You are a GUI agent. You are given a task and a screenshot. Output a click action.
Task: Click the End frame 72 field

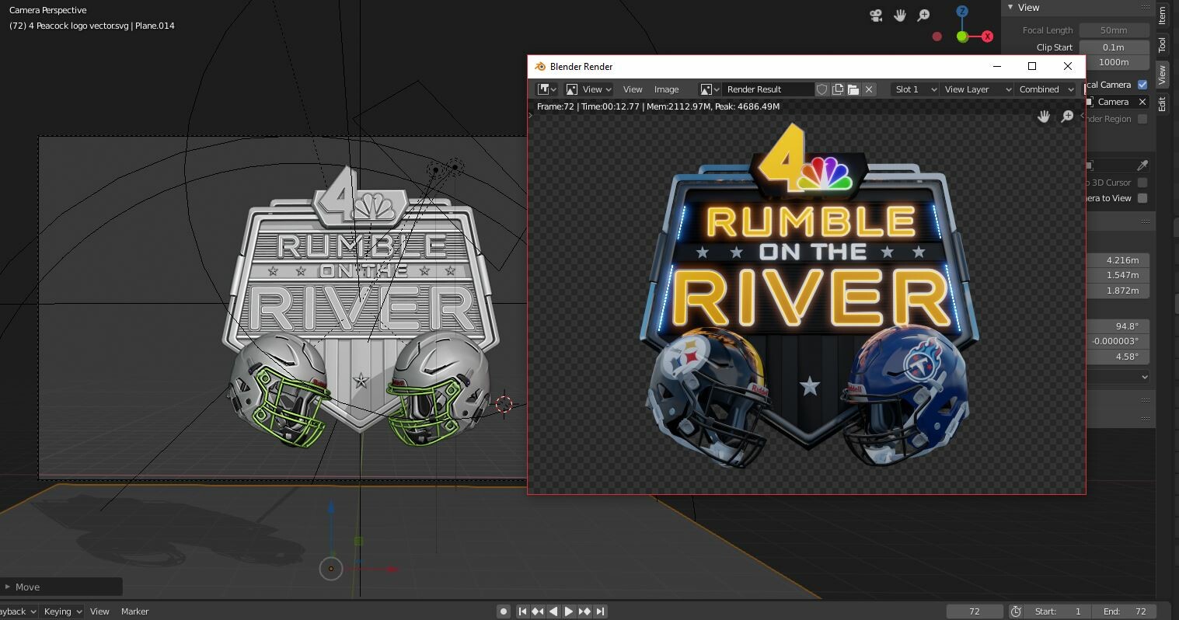tap(1124, 611)
